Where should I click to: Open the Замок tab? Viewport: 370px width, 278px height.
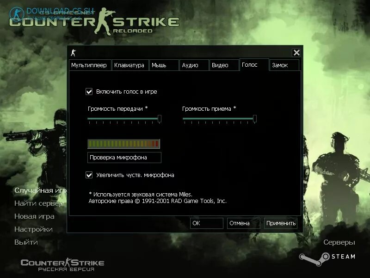284,65
